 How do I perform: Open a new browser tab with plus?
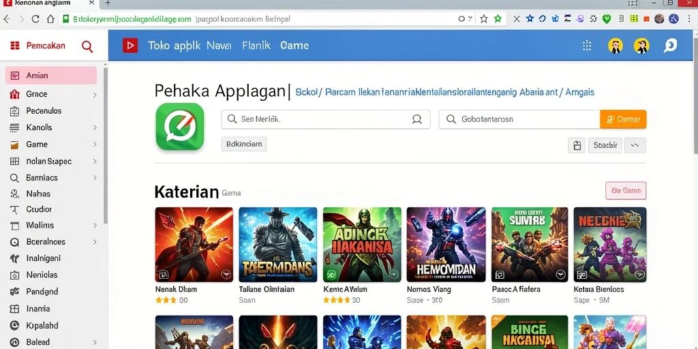coord(107,3)
